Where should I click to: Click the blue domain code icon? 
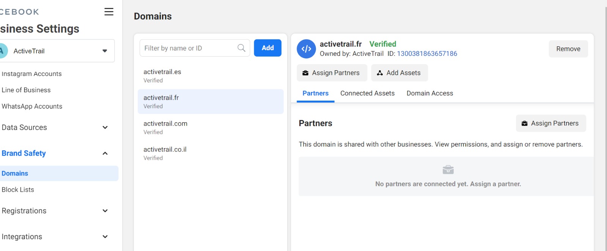pyautogui.click(x=306, y=49)
